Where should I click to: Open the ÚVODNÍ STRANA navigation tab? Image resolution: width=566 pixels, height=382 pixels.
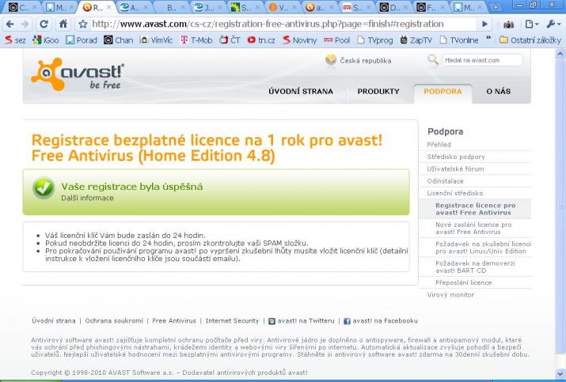point(301,91)
